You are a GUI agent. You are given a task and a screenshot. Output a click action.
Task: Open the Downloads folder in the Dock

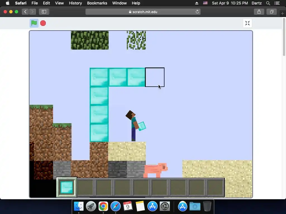pos(195,206)
